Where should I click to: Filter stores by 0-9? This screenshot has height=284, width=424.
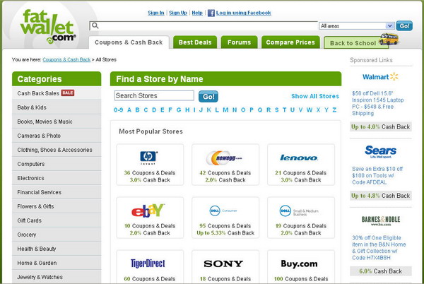(119, 110)
